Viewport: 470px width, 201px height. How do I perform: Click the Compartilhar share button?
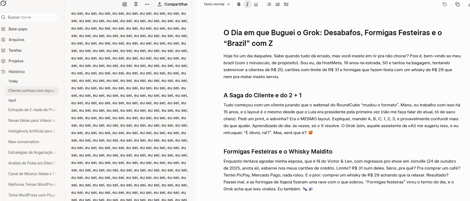click(172, 4)
